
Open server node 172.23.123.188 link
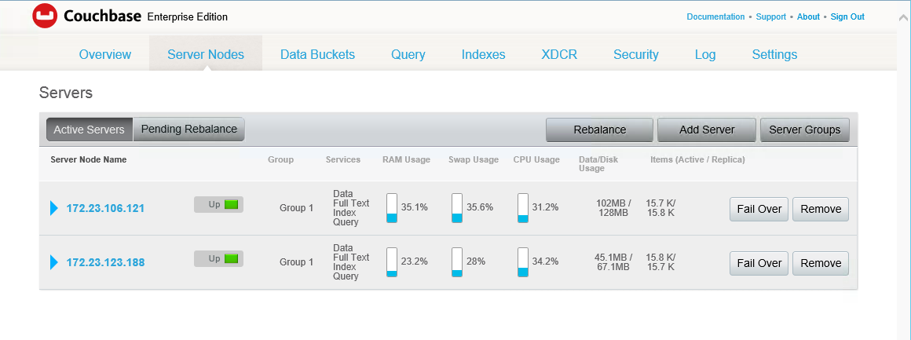pyautogui.click(x=106, y=262)
